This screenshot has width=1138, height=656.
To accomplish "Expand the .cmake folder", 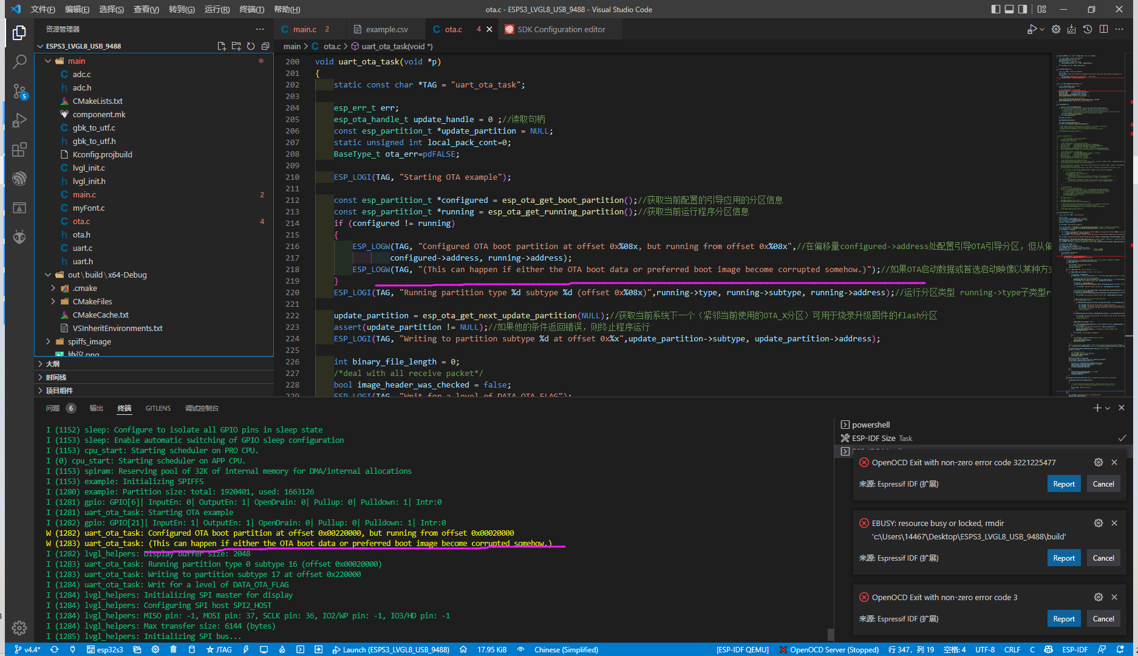I will point(53,288).
